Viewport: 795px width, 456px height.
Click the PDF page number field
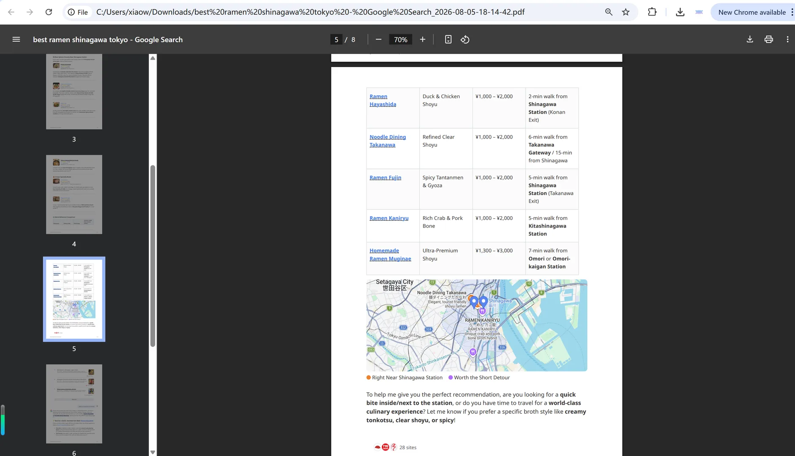click(336, 39)
